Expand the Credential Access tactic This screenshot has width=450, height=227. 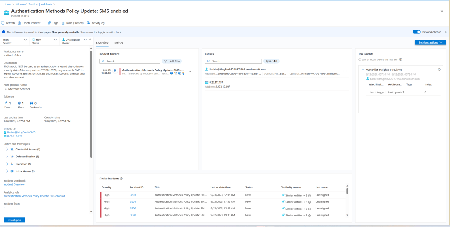pos(7,150)
